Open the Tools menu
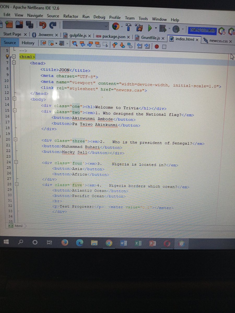Image resolution: width=235 pixels, height=313 pixels. tap(143, 19)
